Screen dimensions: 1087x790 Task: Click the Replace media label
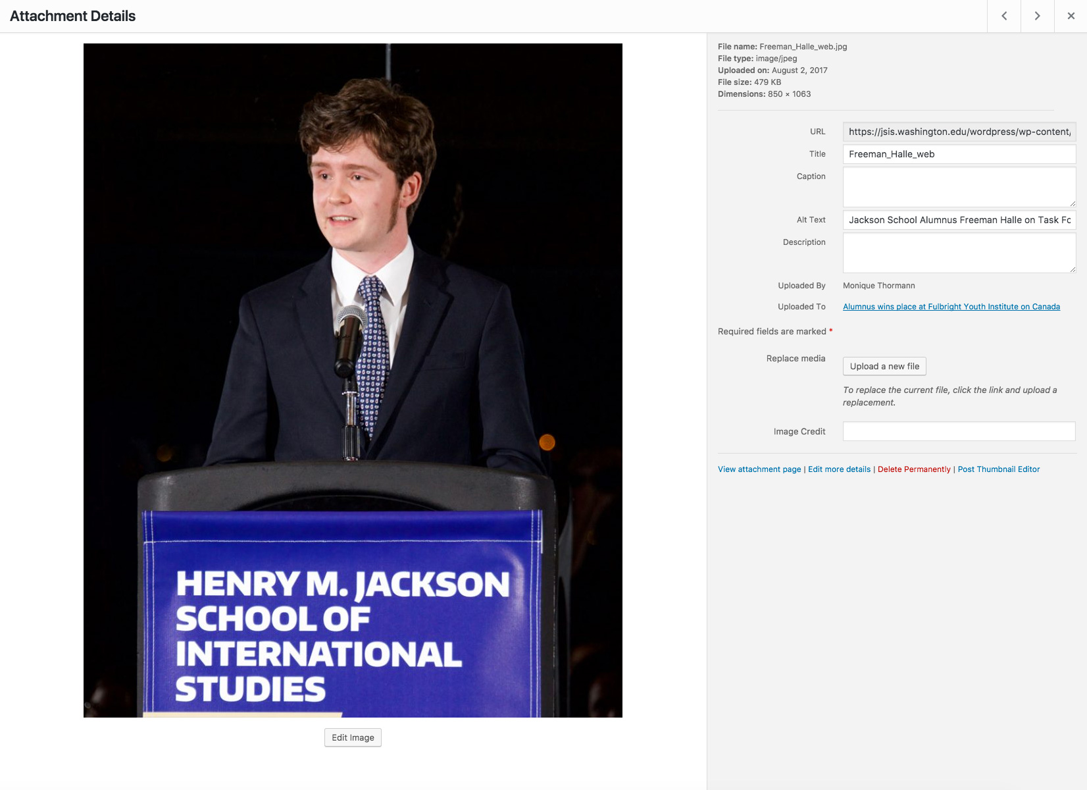pyautogui.click(x=796, y=358)
